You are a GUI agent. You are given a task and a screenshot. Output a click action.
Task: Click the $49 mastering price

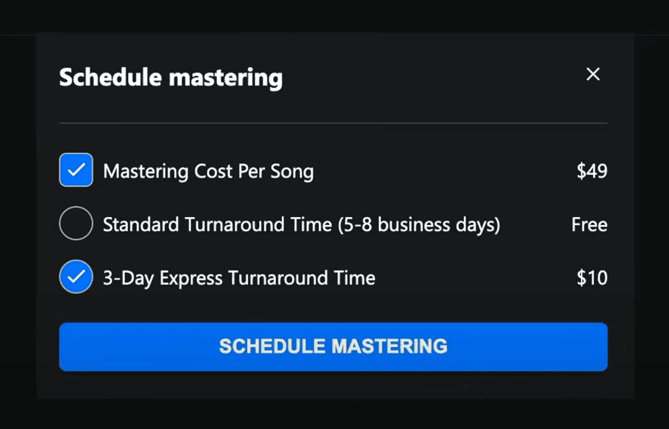[592, 171]
